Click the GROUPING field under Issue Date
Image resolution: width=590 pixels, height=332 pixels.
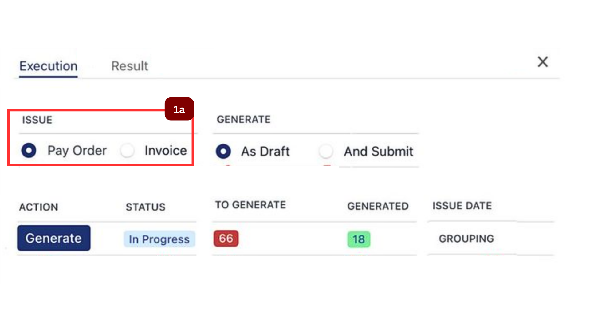point(466,238)
